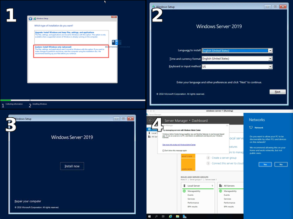Open the taskbar search magnifier icon
The image size is (293, 219).
(156, 216)
